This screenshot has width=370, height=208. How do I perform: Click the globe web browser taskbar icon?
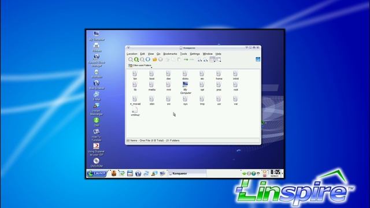click(x=138, y=173)
